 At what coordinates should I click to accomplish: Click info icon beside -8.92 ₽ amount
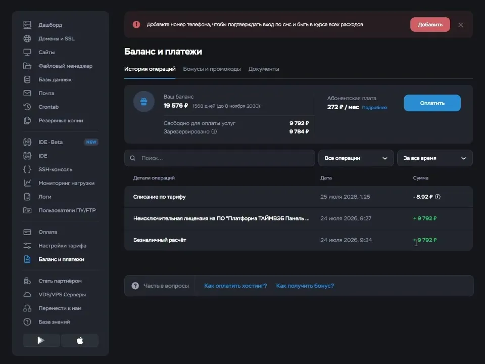point(438,197)
